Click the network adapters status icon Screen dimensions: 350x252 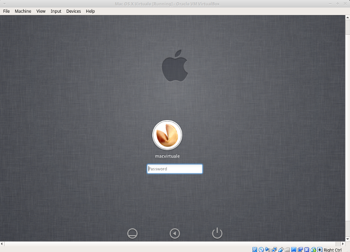274,250
